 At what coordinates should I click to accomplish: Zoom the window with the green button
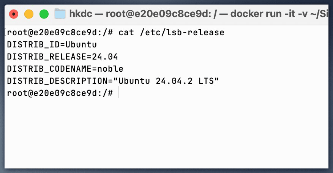(x=44, y=14)
